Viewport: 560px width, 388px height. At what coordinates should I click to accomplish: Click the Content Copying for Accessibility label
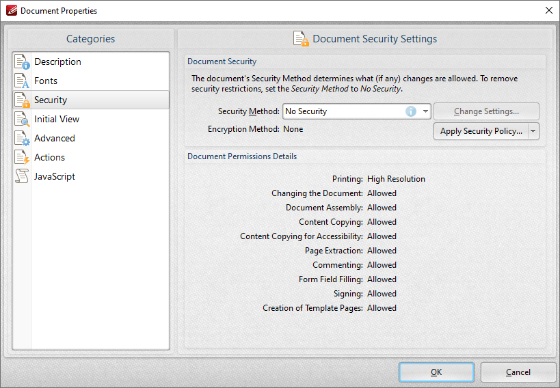click(x=302, y=236)
